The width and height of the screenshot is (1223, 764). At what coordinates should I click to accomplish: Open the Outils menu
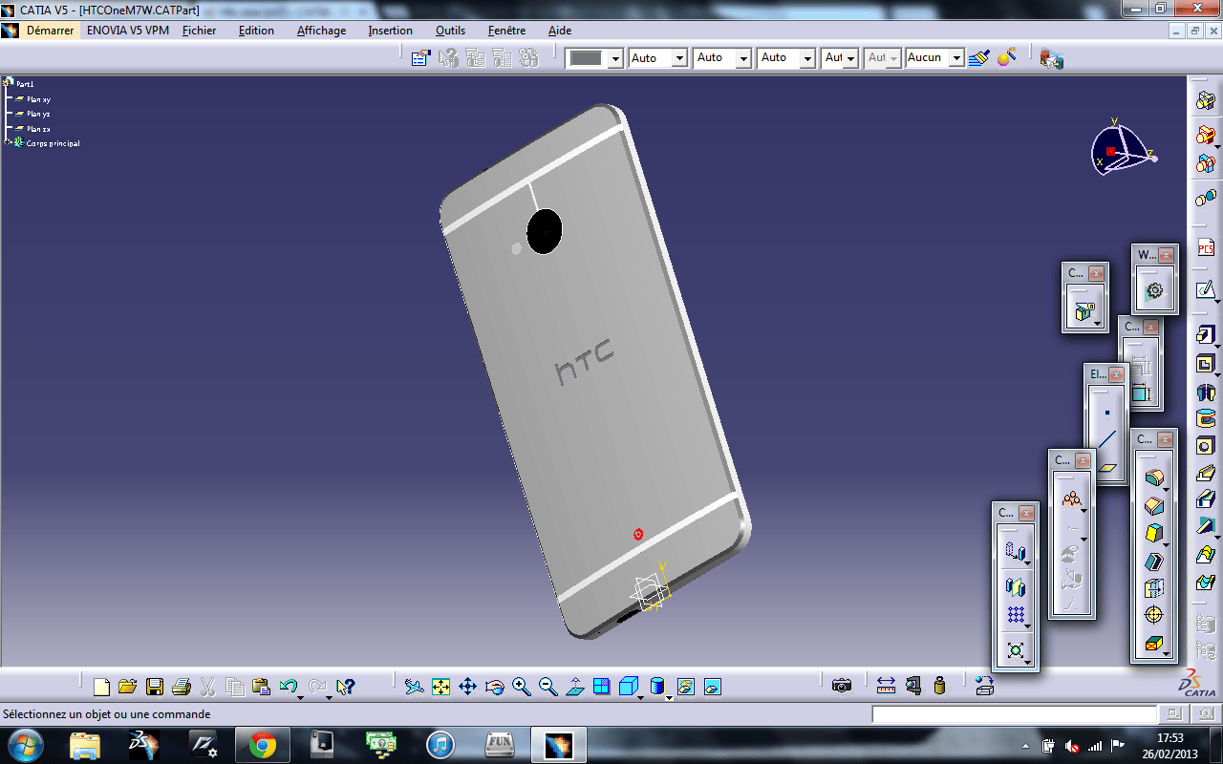click(450, 31)
